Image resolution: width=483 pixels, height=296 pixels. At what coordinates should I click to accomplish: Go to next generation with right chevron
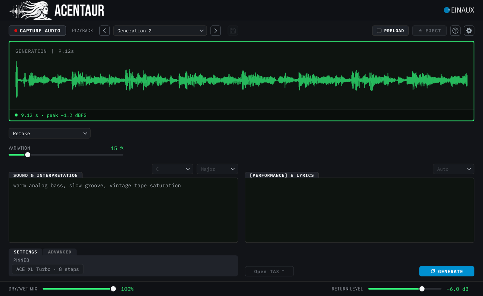pos(216,31)
